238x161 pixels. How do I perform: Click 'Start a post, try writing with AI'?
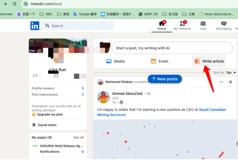[172, 48]
